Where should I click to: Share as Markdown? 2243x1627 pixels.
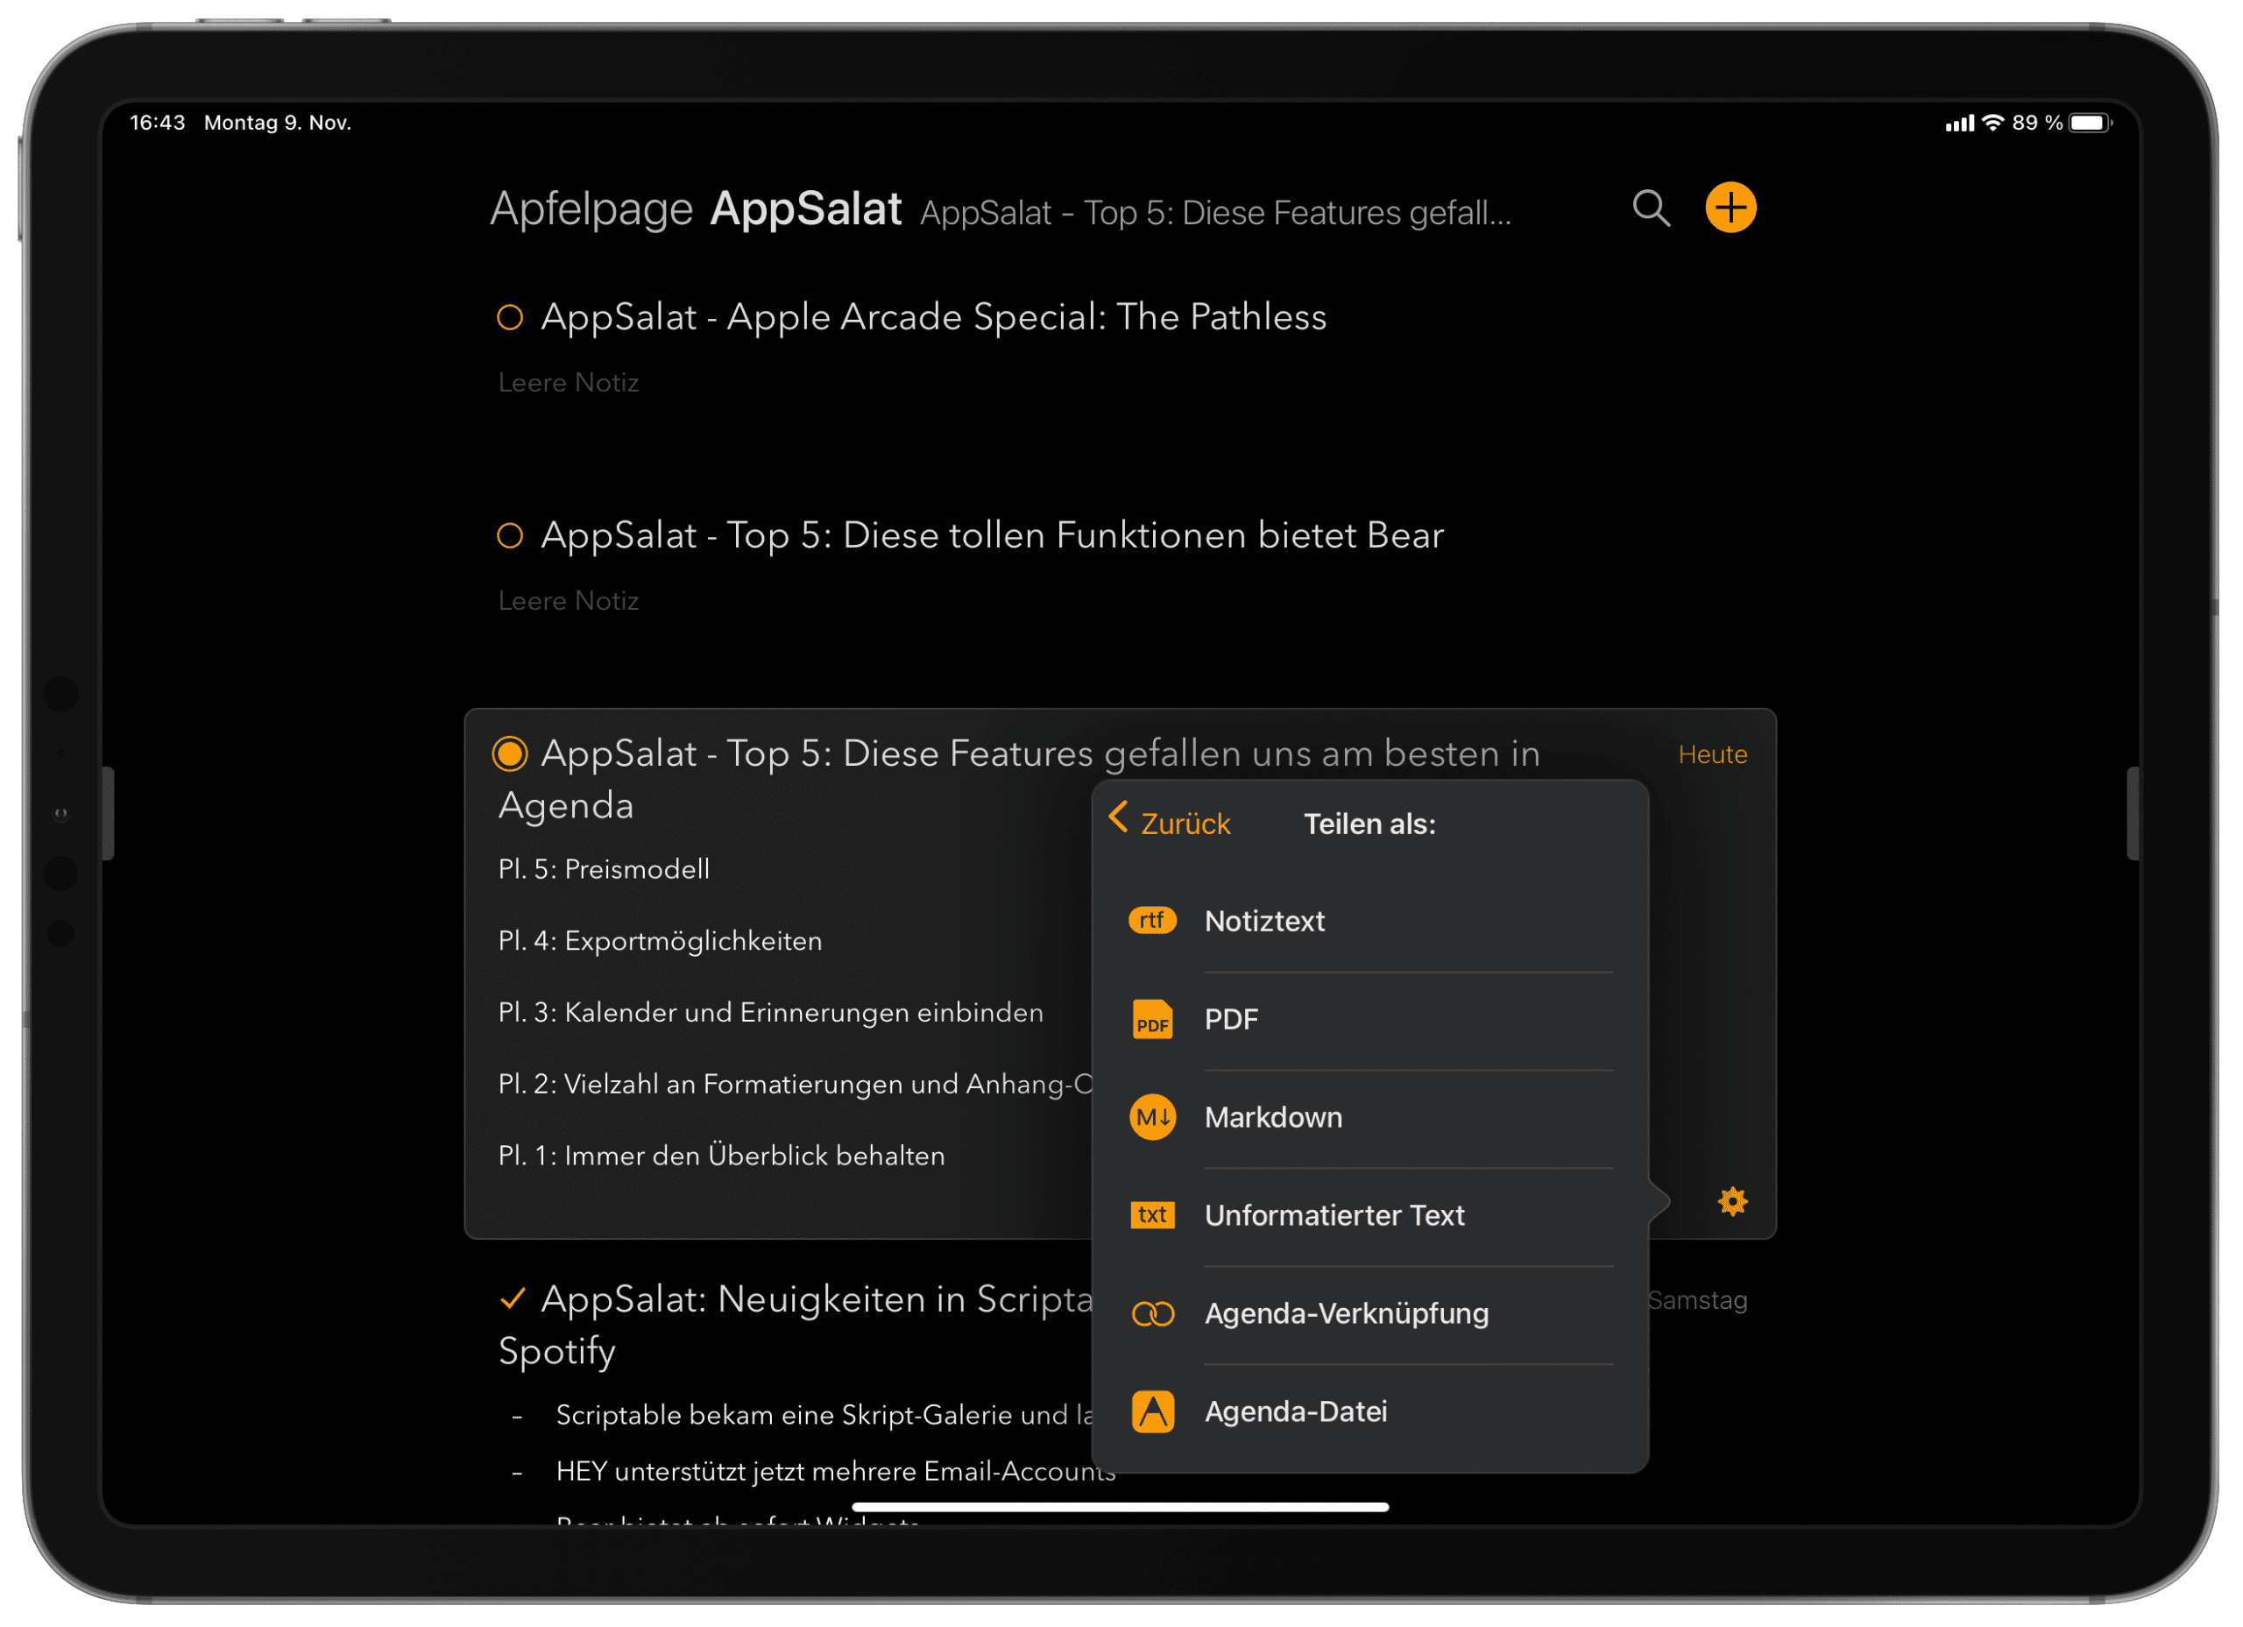point(1369,1118)
